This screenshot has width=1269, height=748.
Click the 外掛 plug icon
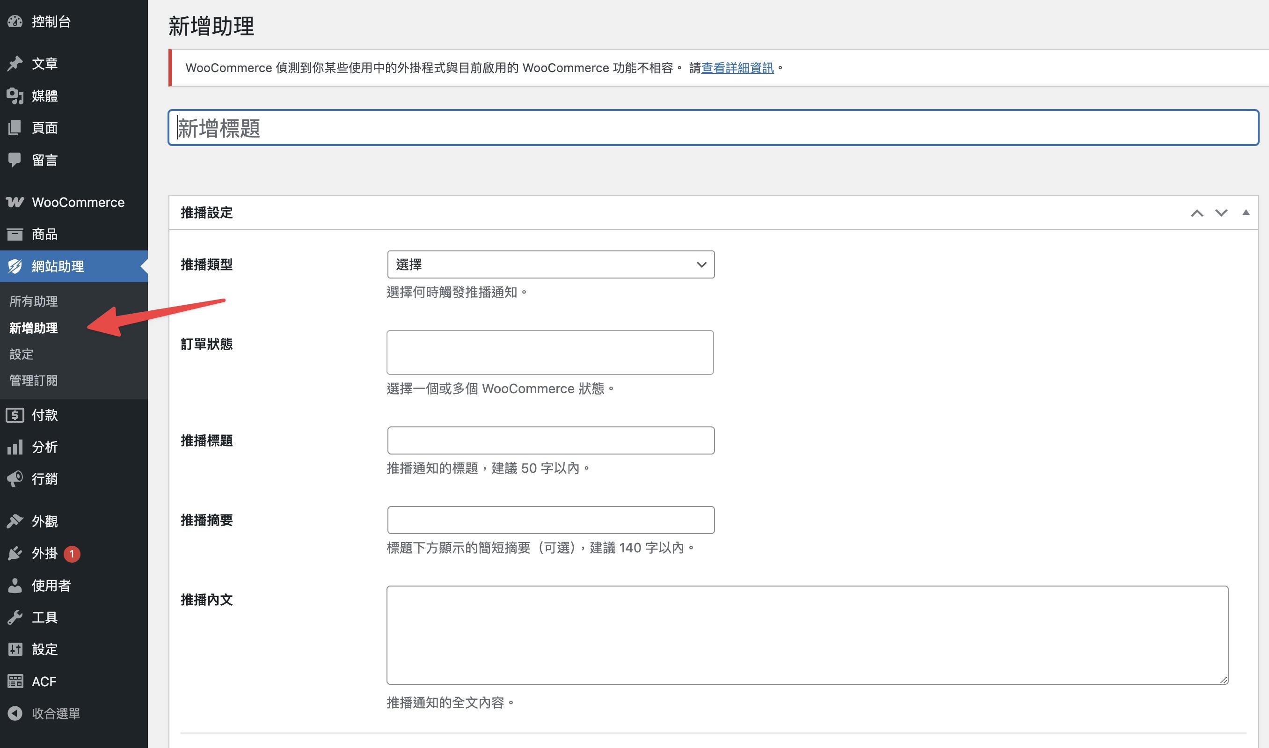(15, 553)
